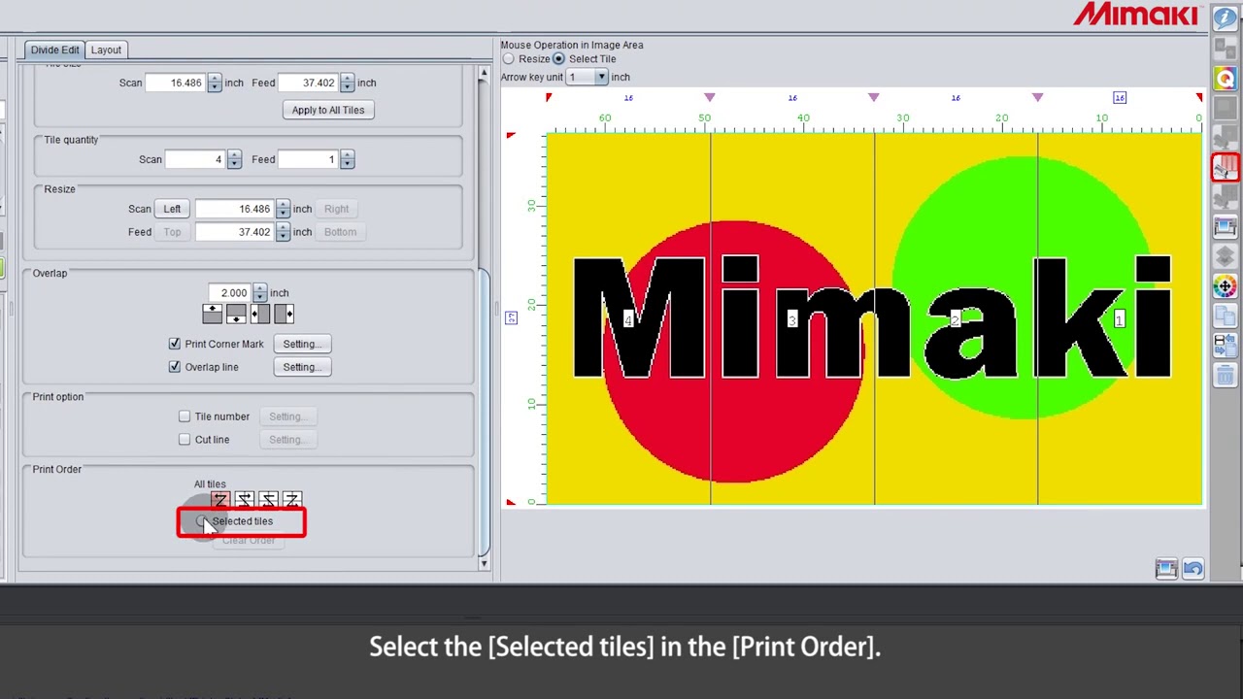Select the third print order pattern icon
Viewport: 1243px width, 699px height.
click(268, 501)
